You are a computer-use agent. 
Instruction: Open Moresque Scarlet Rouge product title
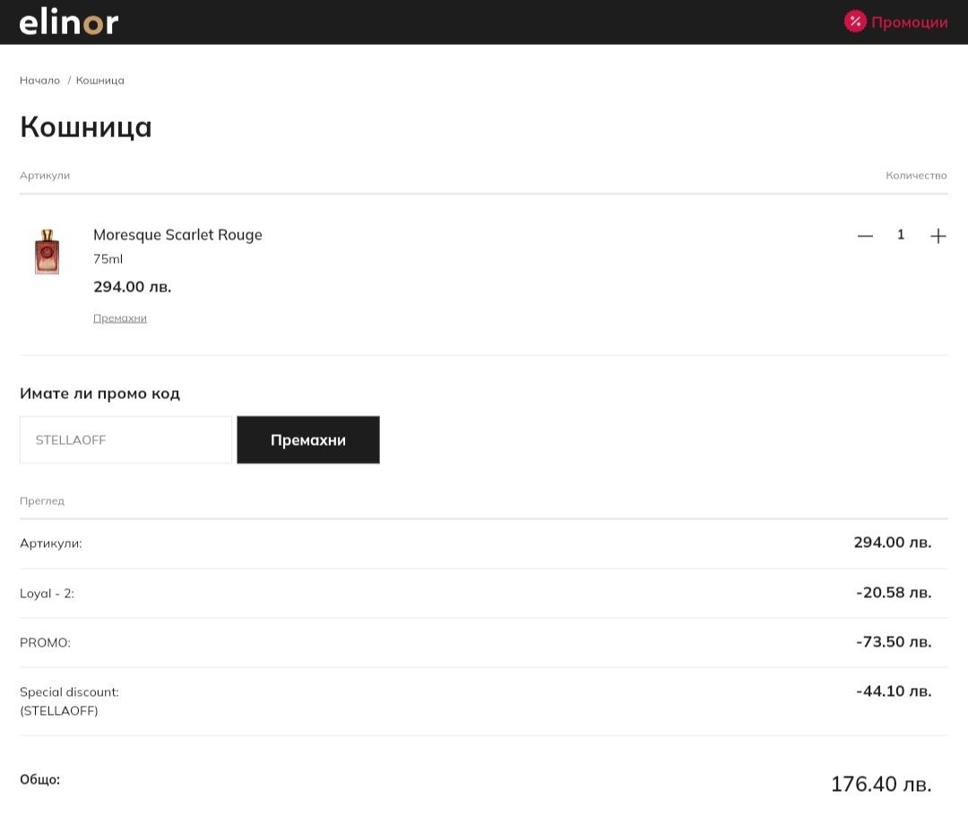click(177, 235)
